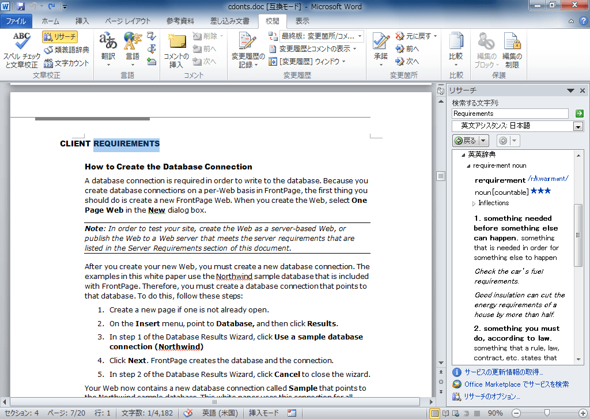The image size is (590, 419).
Task: Click the リサーチ research button
Action: 60,36
